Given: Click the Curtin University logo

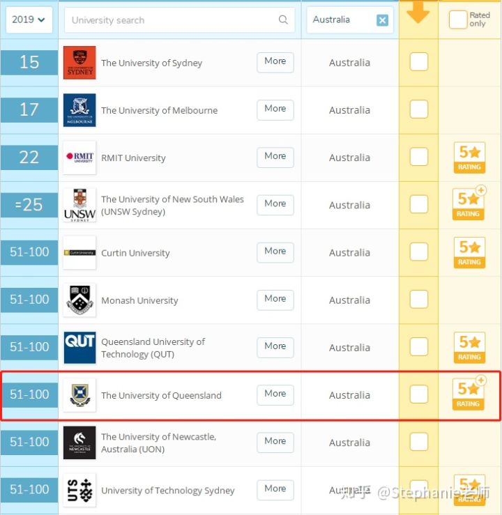Looking at the screenshot, I should pos(79,252).
